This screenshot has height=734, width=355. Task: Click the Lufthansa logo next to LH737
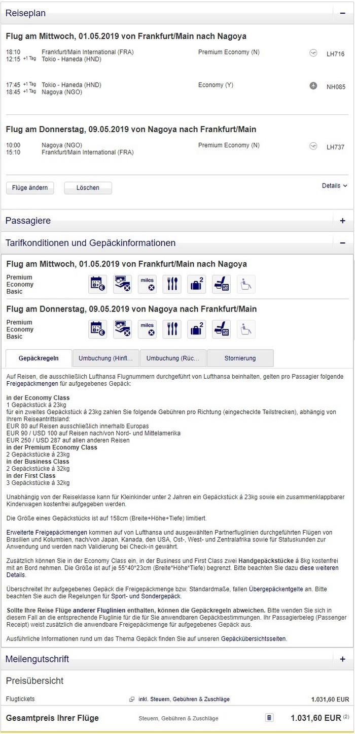(313, 146)
